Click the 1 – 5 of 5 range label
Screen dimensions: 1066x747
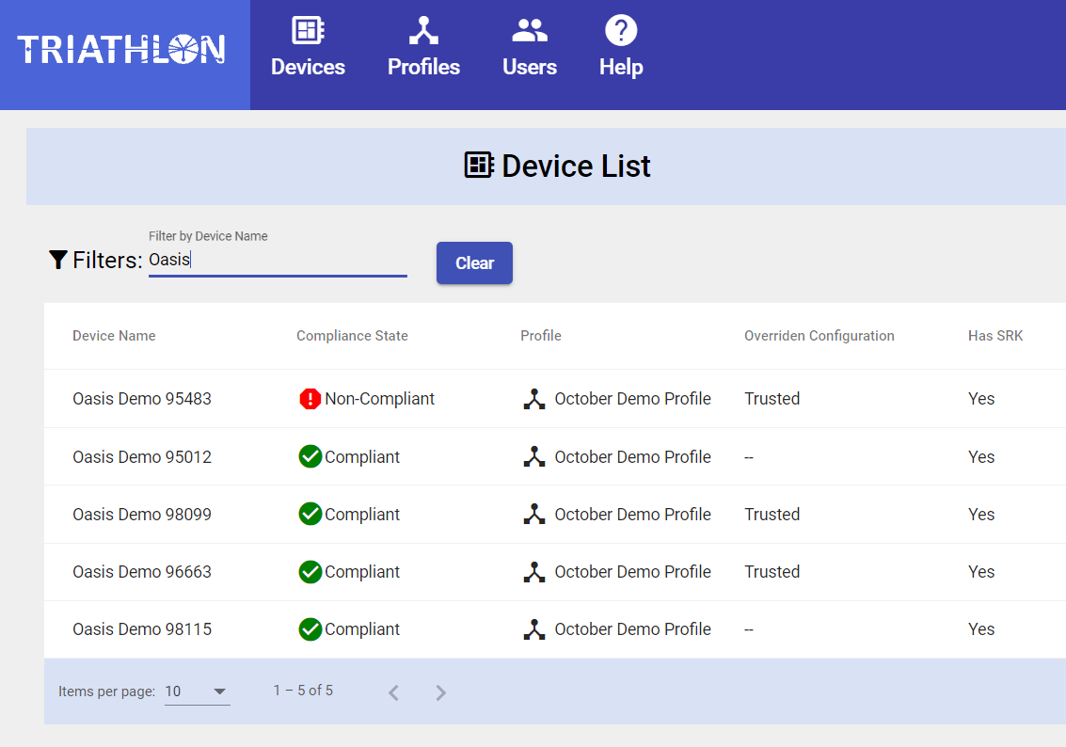click(303, 691)
